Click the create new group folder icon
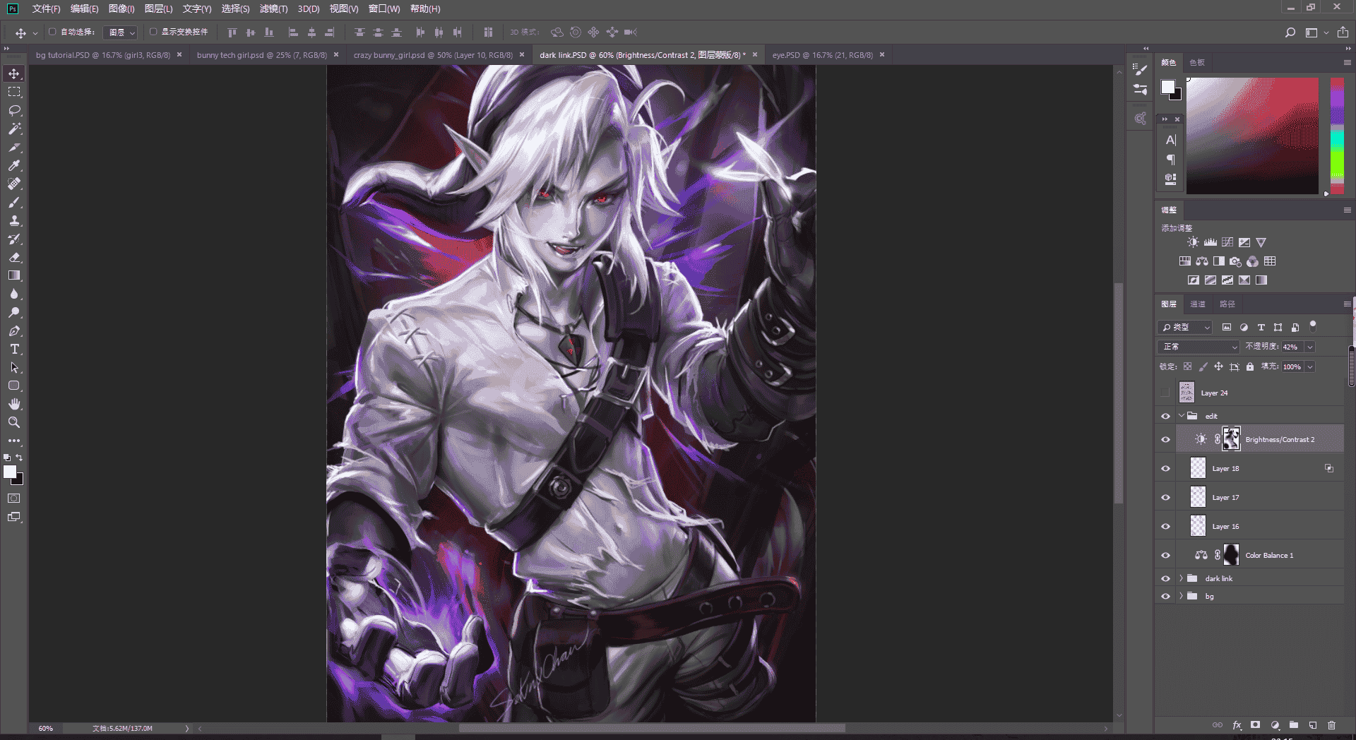The height and width of the screenshot is (740, 1356). (1293, 725)
